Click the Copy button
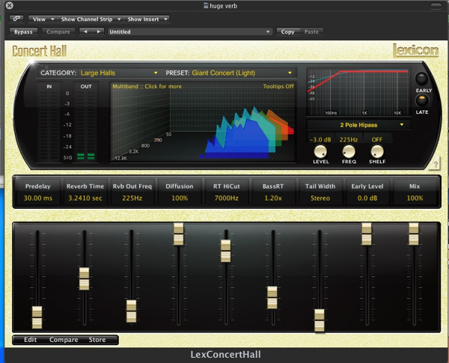The width and height of the screenshot is (449, 363). pyautogui.click(x=288, y=31)
